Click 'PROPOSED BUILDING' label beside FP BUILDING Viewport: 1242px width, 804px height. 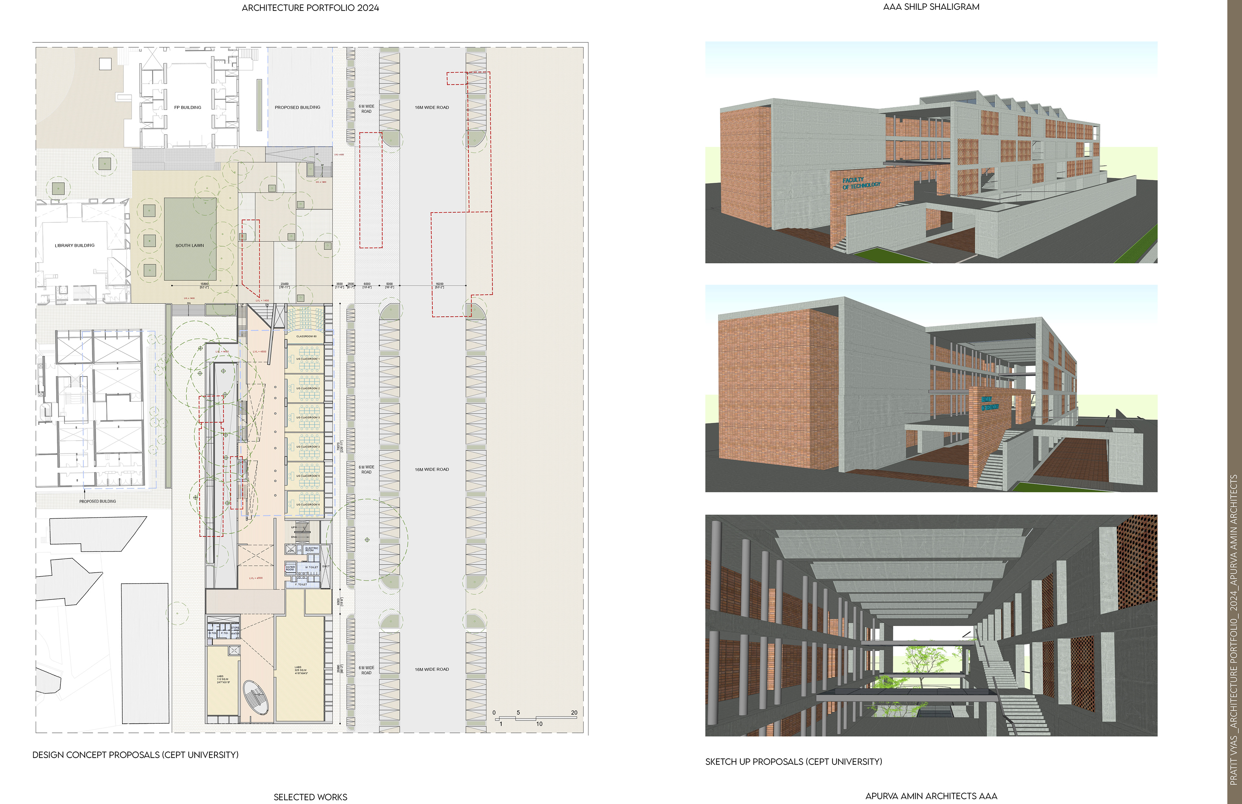(298, 107)
